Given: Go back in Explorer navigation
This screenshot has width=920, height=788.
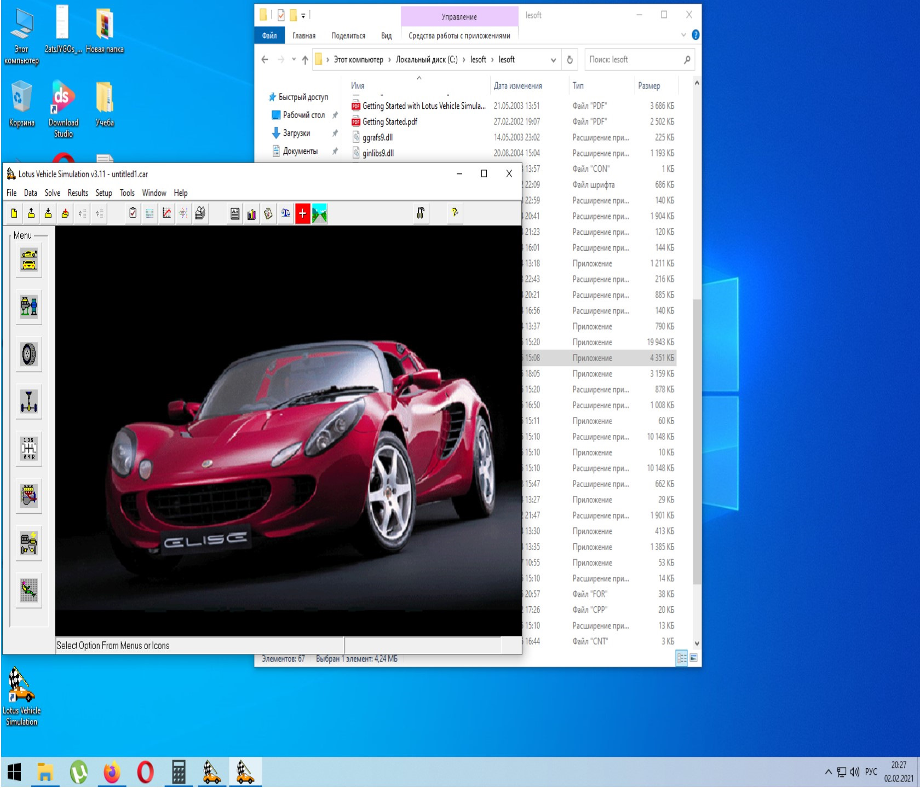Looking at the screenshot, I should coord(265,60).
